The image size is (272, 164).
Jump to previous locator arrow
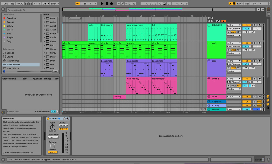[209, 21]
